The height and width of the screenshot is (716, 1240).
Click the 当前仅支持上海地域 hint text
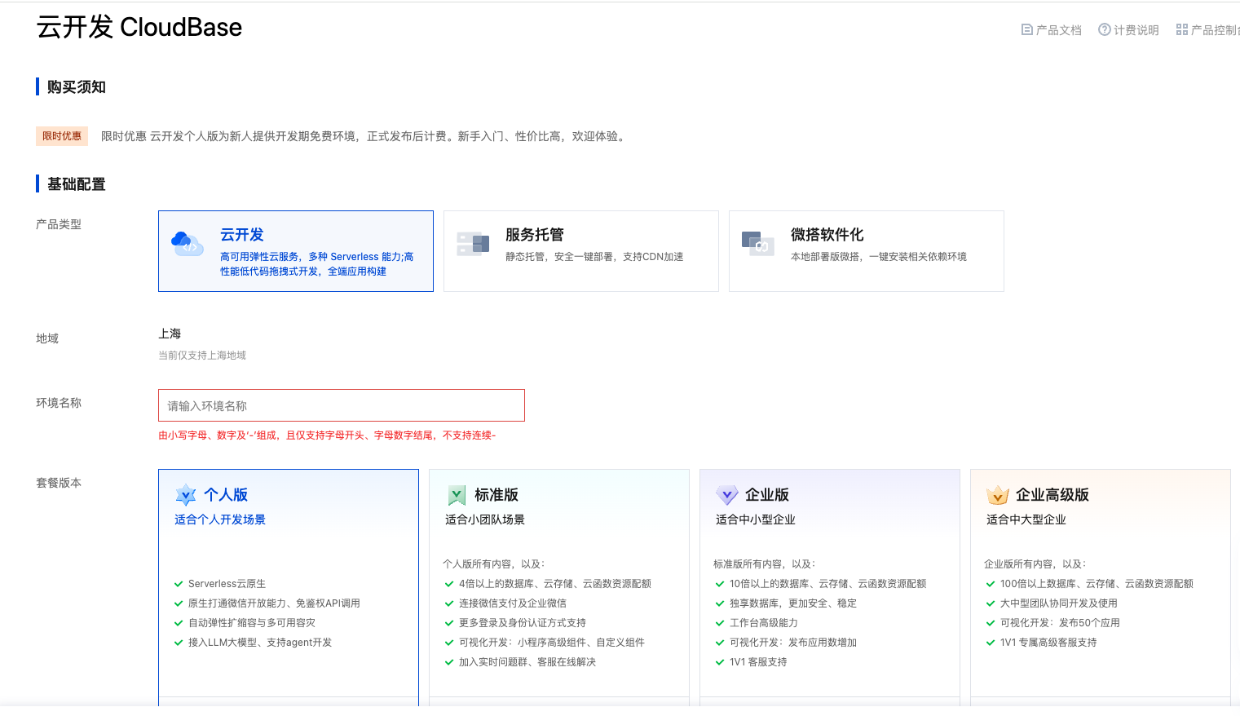click(x=202, y=356)
